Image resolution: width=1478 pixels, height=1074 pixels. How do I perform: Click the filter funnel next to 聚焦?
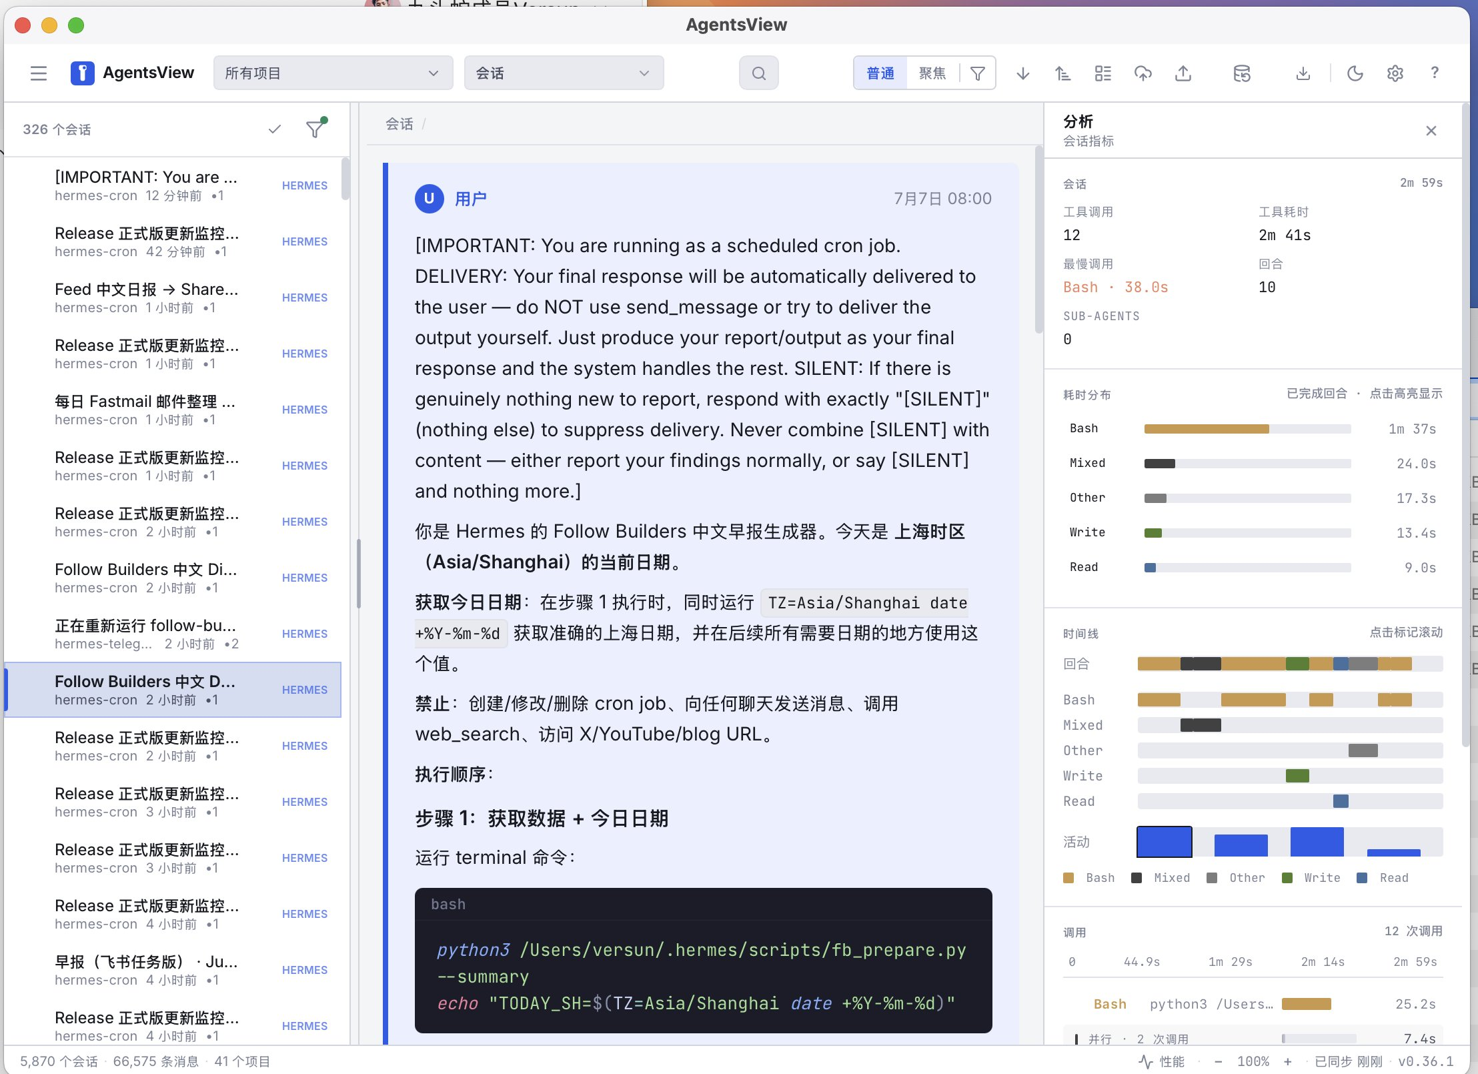point(977,73)
